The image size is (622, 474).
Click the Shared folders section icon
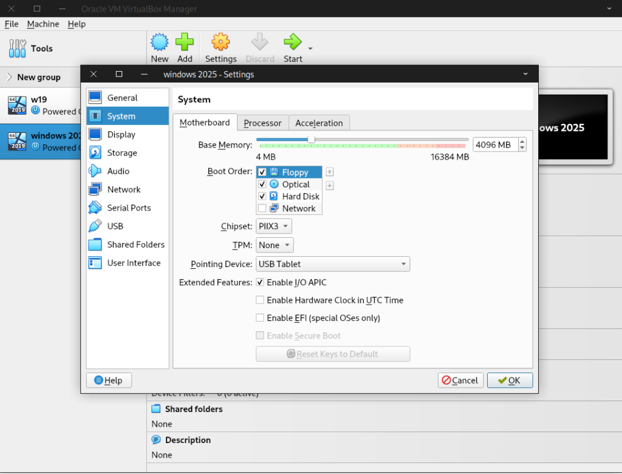pos(156,408)
